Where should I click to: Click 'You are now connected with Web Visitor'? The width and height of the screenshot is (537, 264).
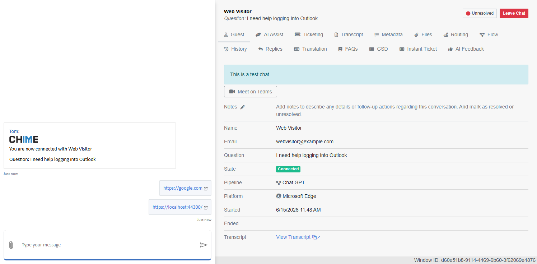[x=51, y=149]
